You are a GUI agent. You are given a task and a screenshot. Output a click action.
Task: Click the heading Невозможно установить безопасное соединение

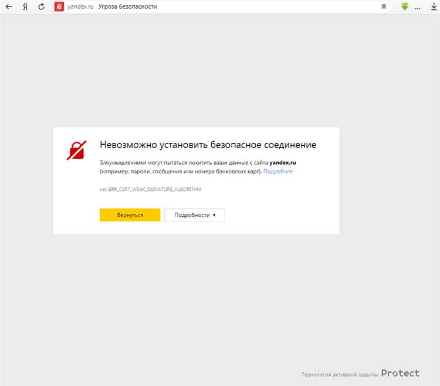(x=208, y=145)
